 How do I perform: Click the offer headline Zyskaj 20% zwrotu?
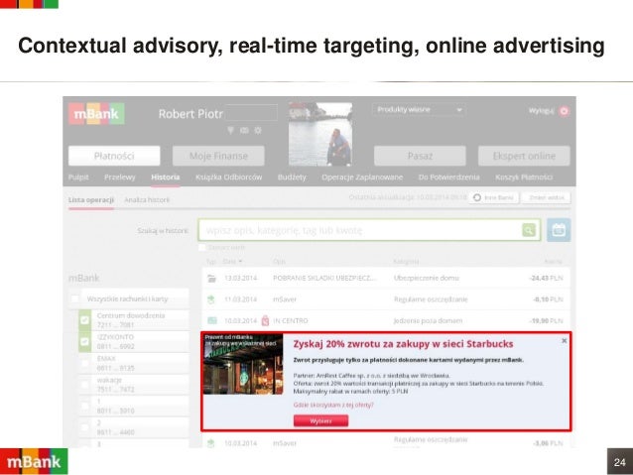(403, 344)
